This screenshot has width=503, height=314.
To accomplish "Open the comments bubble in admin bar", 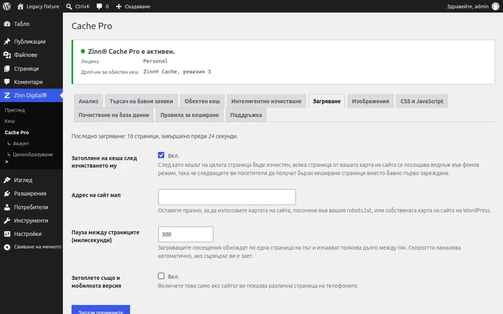I will coord(100,6).
